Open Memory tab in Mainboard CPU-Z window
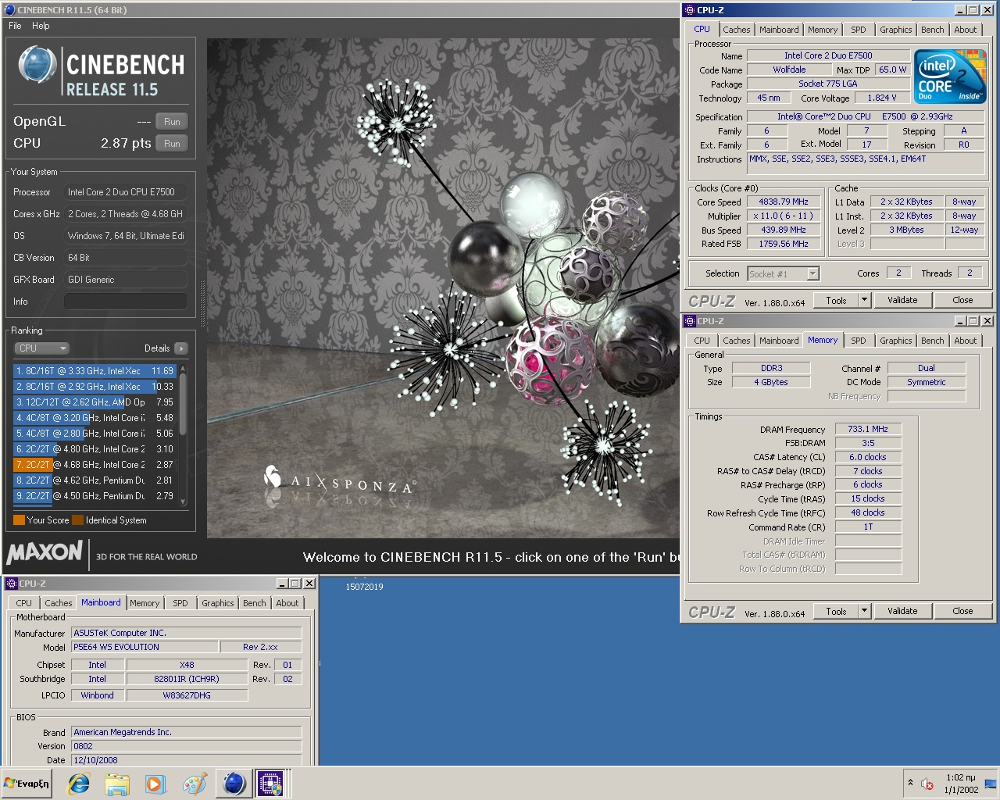 pos(145,603)
